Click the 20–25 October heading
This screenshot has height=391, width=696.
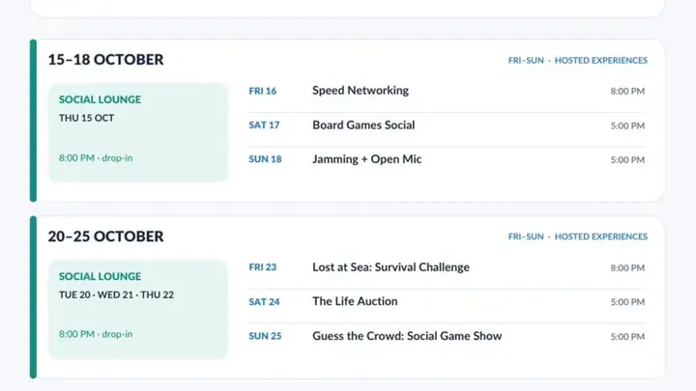click(x=105, y=237)
